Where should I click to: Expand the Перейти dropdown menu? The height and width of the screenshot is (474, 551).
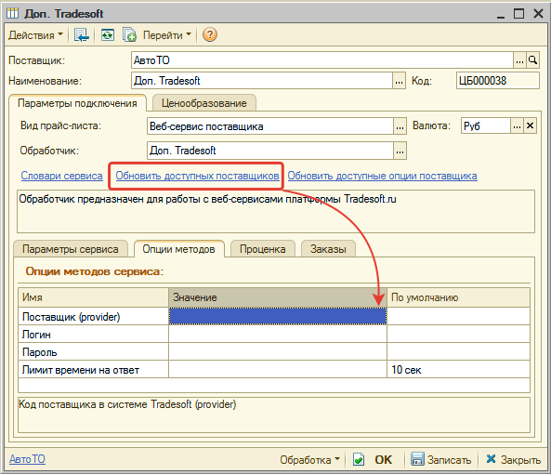pos(167,34)
